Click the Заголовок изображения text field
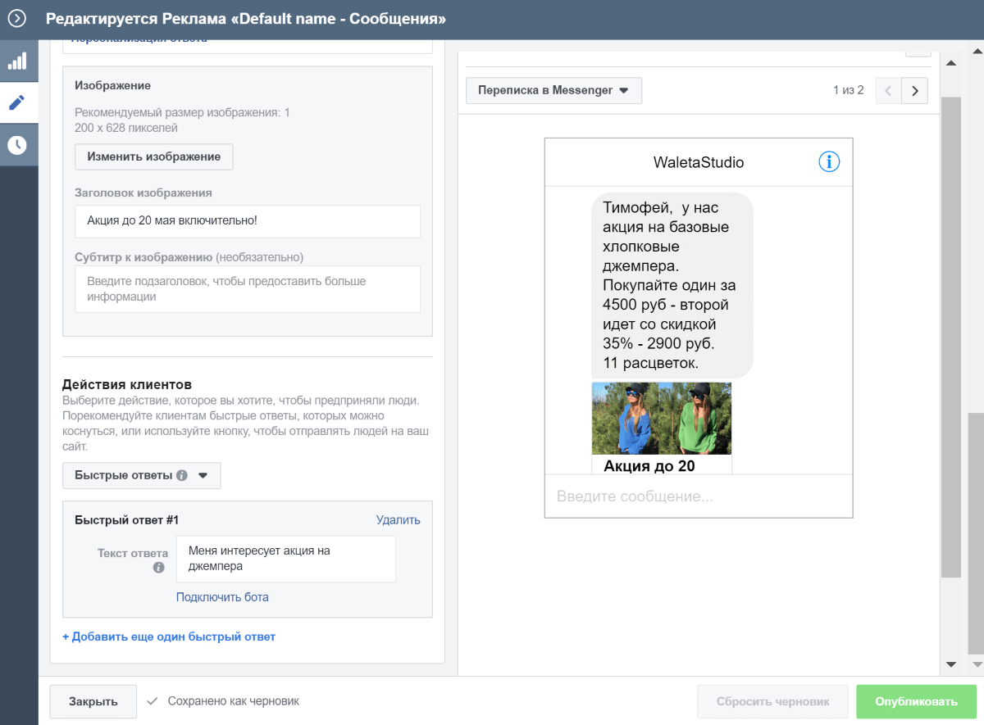 click(248, 221)
